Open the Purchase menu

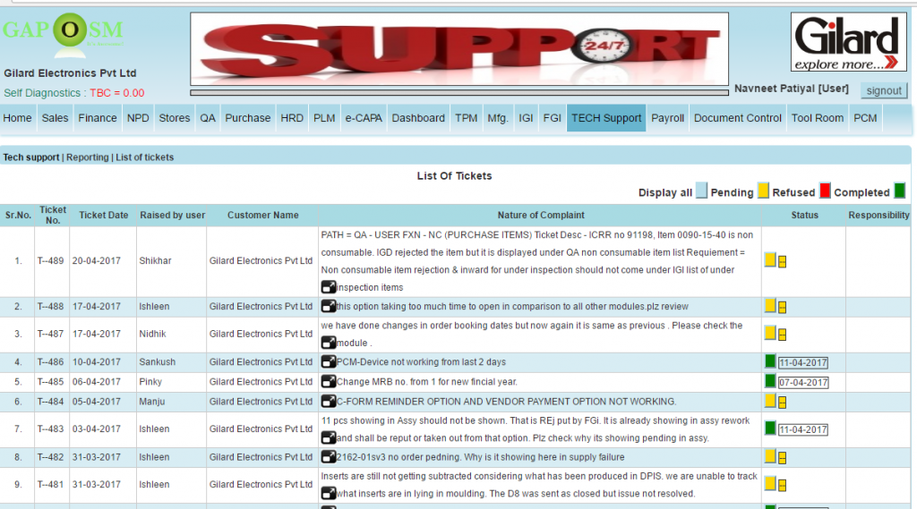248,118
